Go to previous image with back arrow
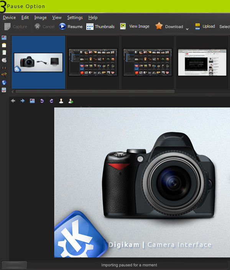Viewport: 230px width, 270px height. (x=13, y=101)
